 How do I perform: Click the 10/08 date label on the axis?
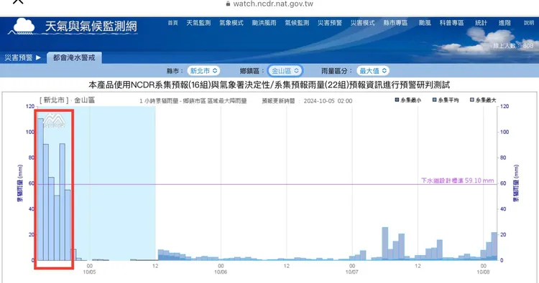tap(483, 272)
